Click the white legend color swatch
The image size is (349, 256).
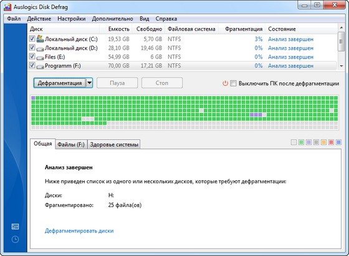click(x=294, y=142)
